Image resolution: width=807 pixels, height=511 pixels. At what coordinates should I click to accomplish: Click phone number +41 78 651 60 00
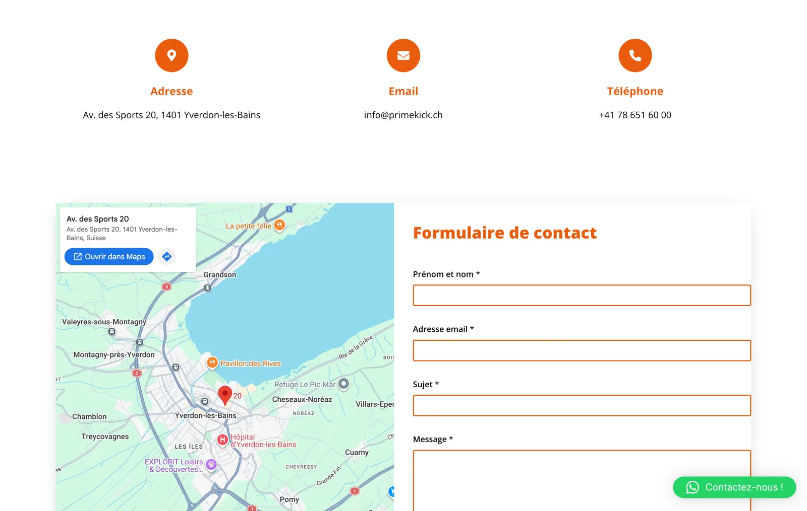[x=635, y=115]
